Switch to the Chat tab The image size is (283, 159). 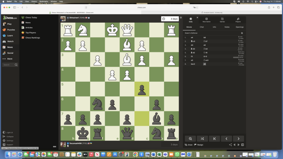point(202,27)
